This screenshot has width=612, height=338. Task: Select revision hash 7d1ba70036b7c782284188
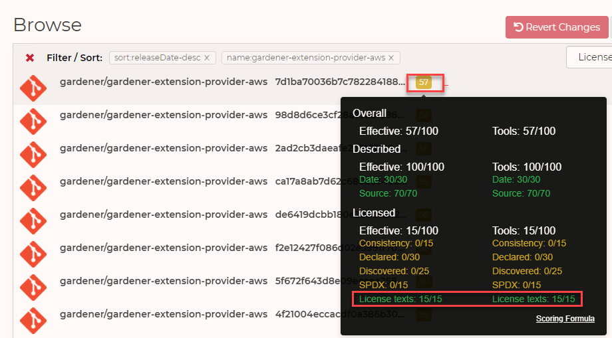point(340,82)
